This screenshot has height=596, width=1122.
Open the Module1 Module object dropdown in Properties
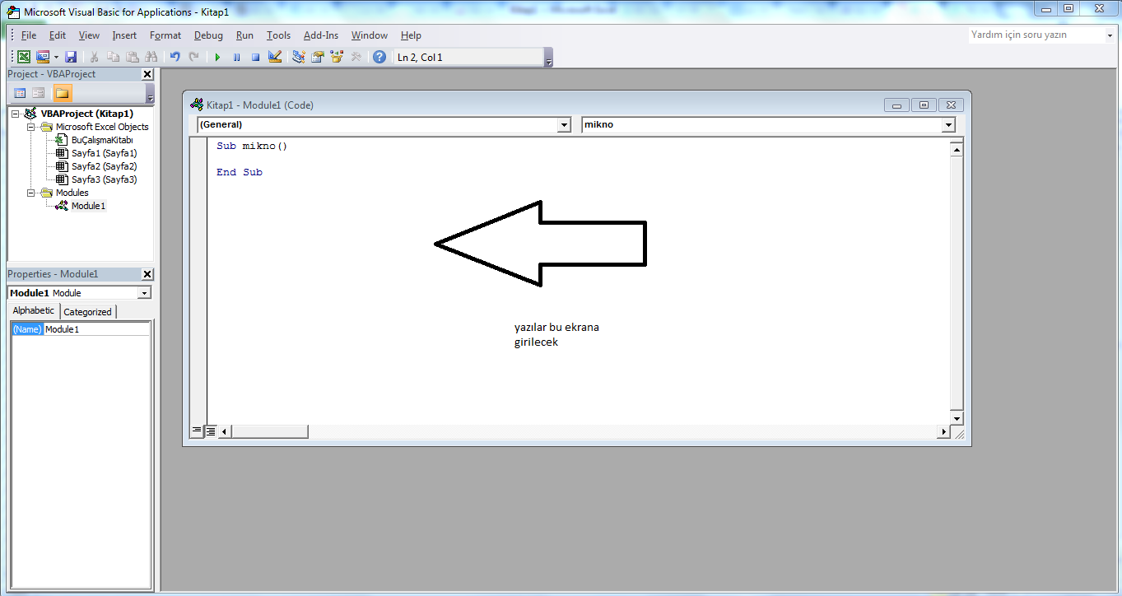click(144, 293)
